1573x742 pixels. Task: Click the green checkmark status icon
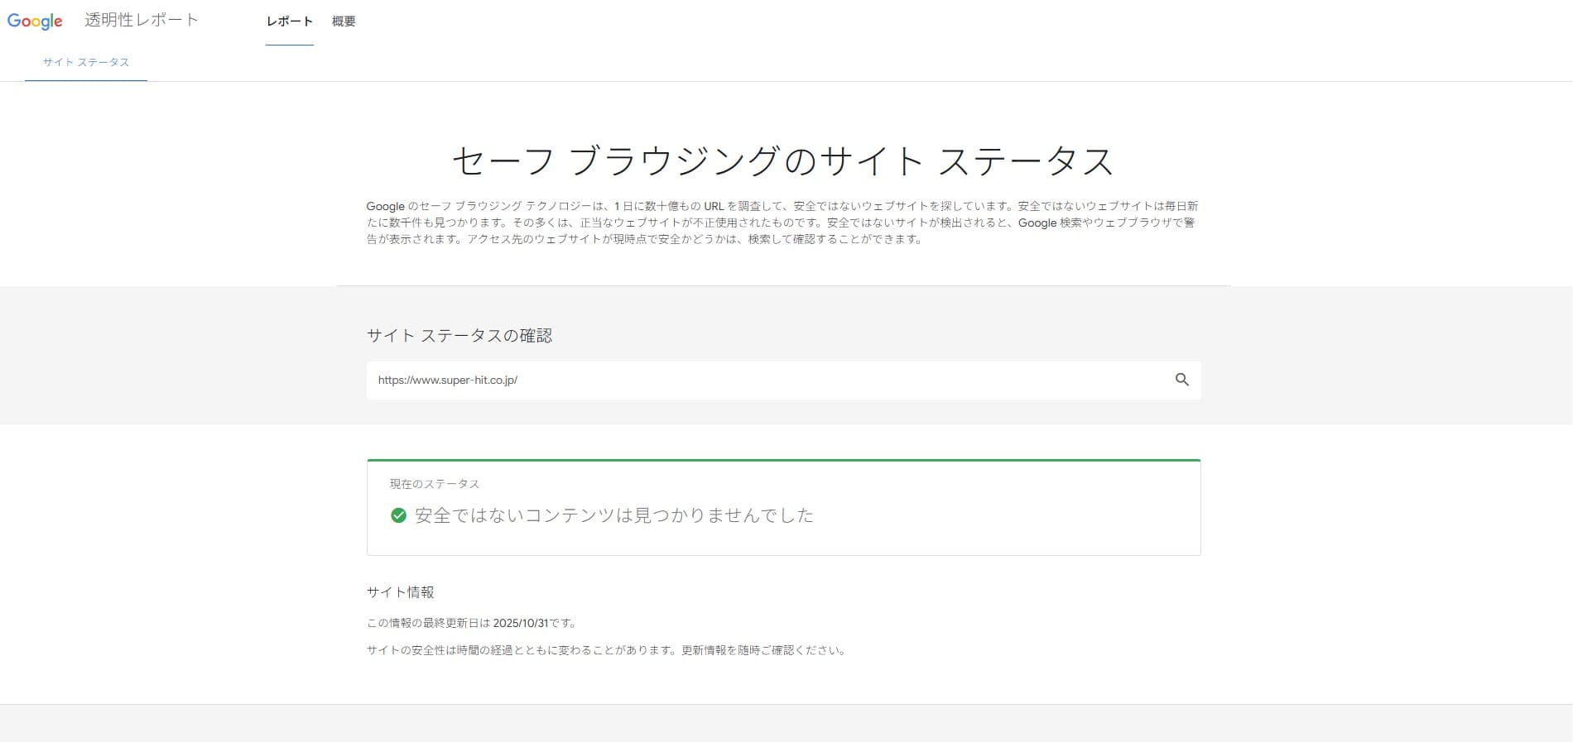coord(398,515)
